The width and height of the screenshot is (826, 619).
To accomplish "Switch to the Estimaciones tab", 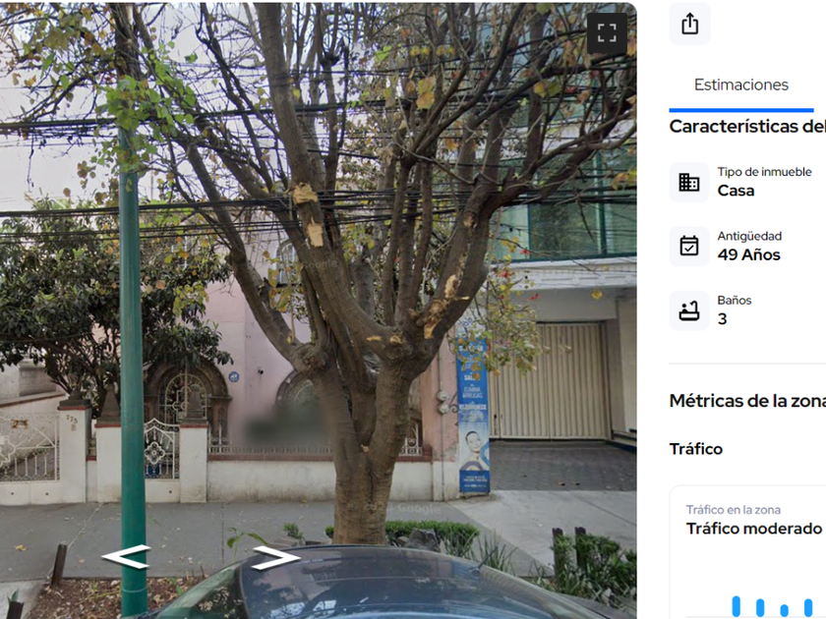I will pyautogui.click(x=740, y=84).
